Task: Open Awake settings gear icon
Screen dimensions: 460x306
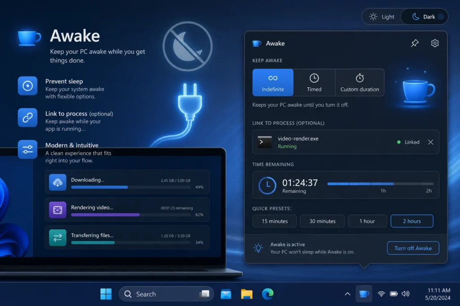Action: coord(435,43)
